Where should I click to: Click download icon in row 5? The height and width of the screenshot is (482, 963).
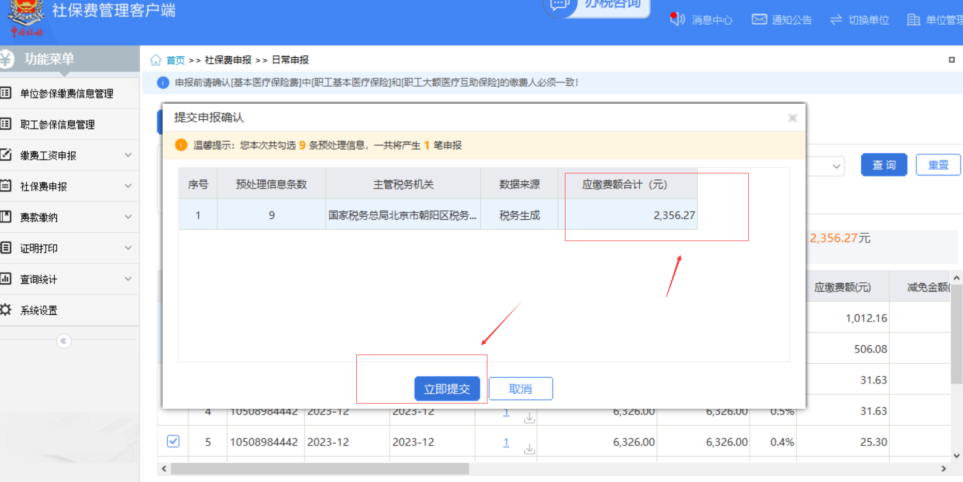[x=529, y=448]
